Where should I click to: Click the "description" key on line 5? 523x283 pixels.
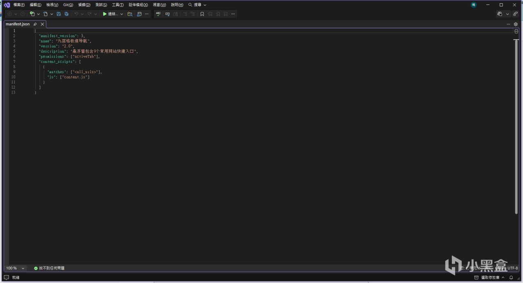[x=52, y=51]
